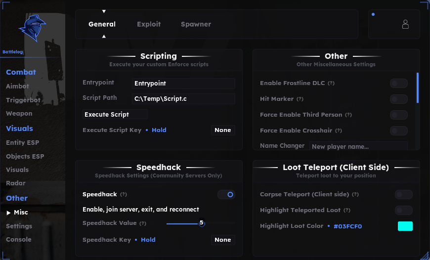Click the user profile icon
Screen dimensions: 430x260
pos(405,24)
